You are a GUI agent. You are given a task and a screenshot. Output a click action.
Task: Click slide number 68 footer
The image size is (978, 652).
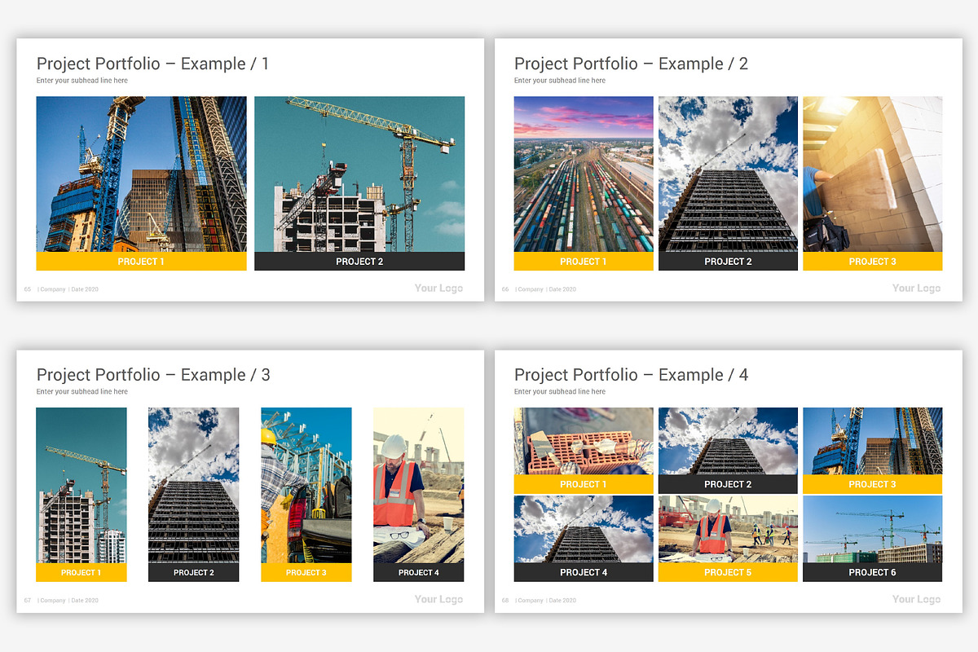tap(505, 601)
